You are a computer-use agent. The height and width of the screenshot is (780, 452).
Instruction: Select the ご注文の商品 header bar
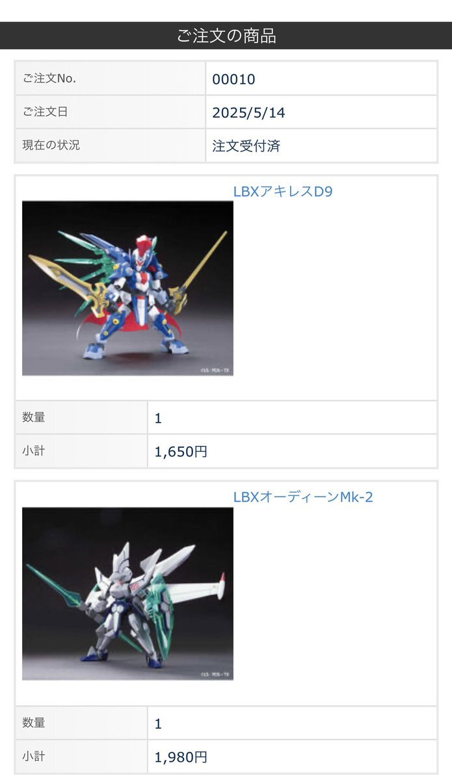[x=226, y=36]
